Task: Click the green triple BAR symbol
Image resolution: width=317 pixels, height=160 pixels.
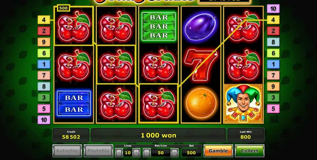Action: click(159, 26)
